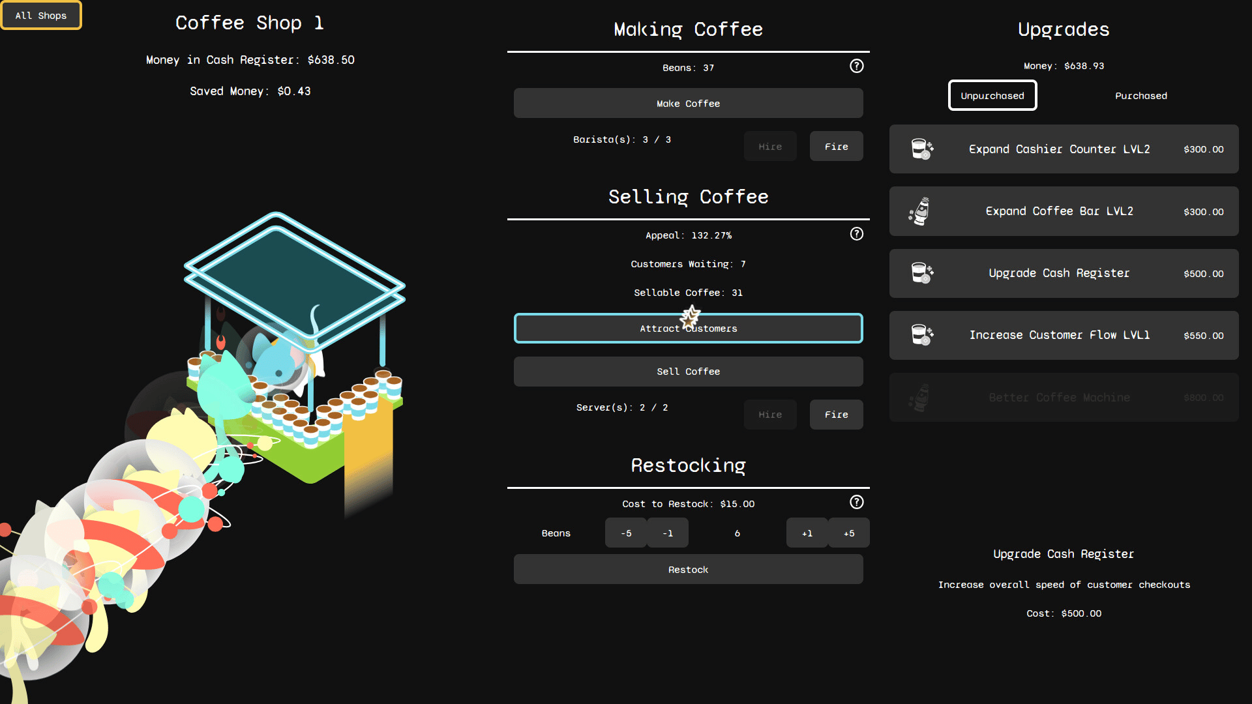The height and width of the screenshot is (704, 1252).
Task: Fire a server
Action: [836, 415]
